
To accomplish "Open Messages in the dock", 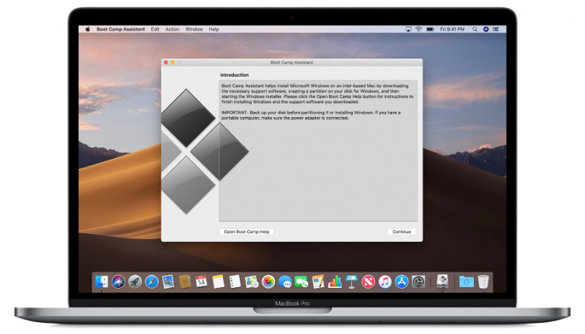I will tap(285, 281).
